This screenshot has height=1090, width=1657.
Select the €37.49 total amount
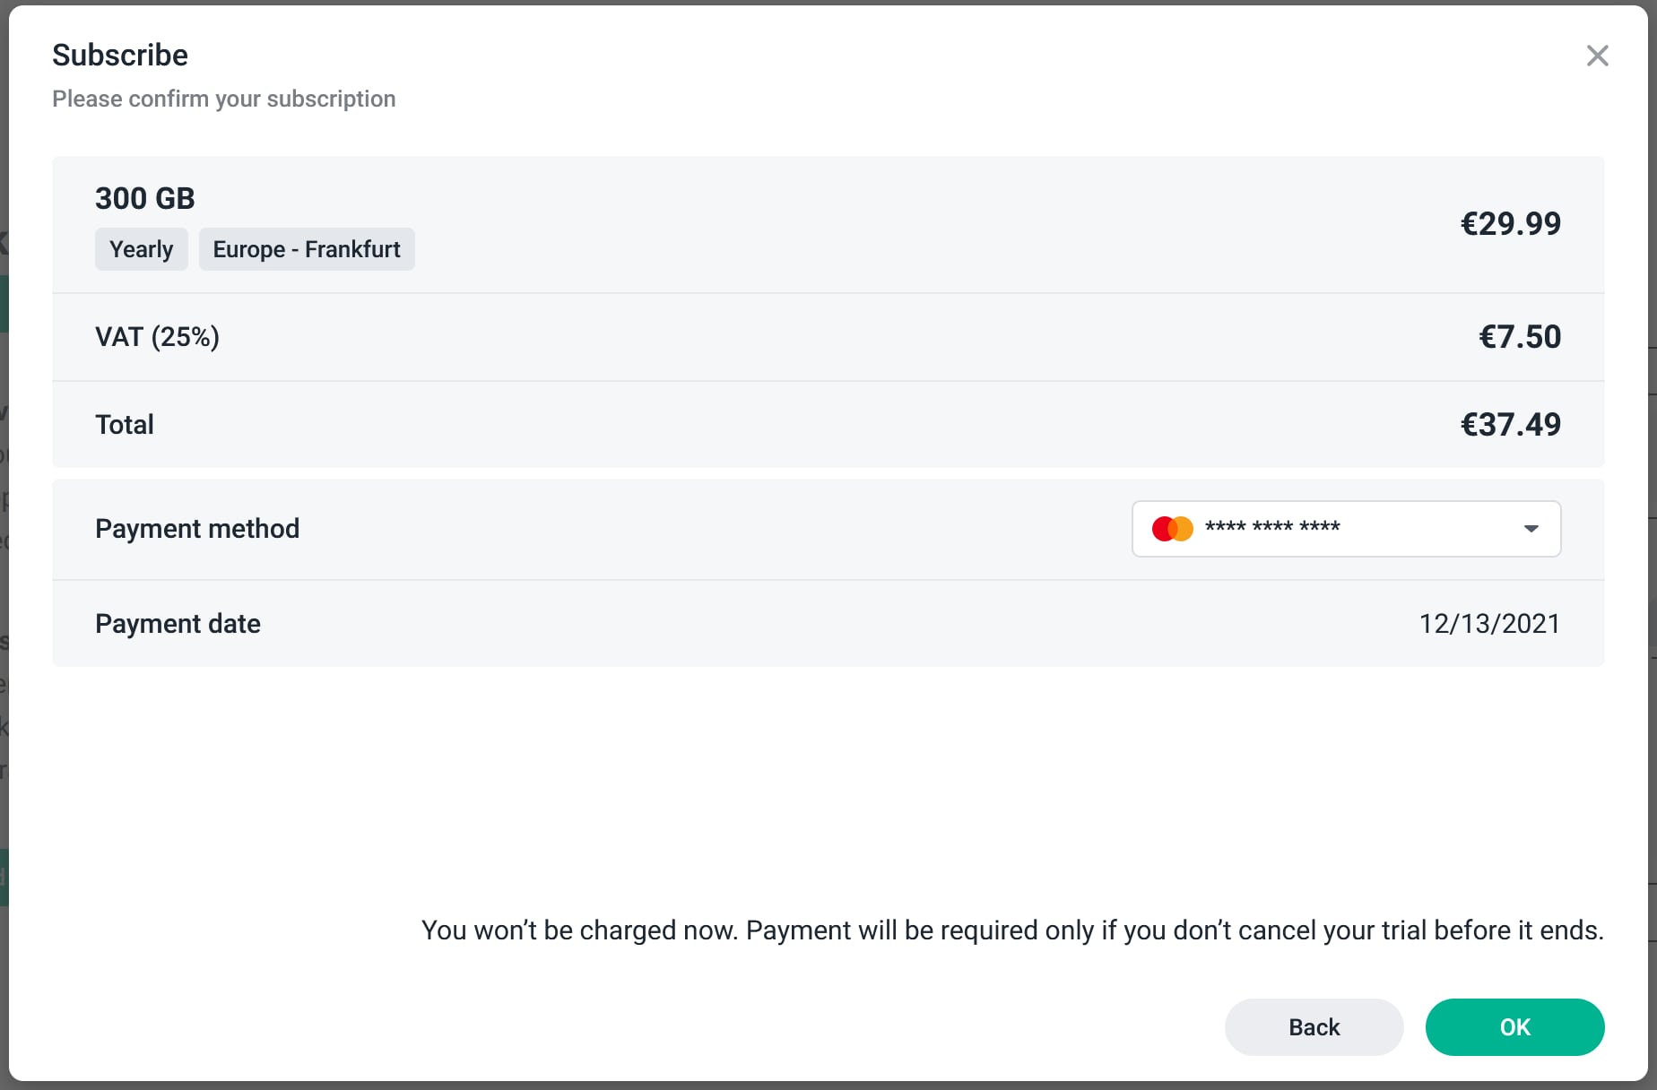point(1511,425)
